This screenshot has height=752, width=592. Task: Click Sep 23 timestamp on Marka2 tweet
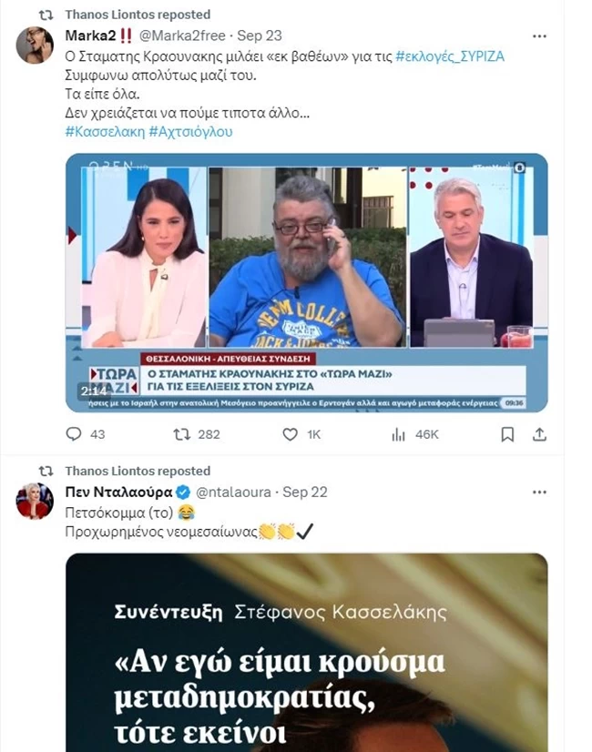click(x=260, y=36)
